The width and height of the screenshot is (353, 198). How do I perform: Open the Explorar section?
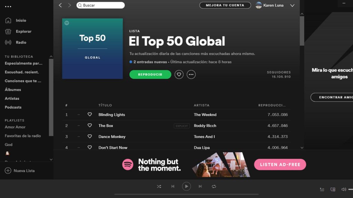(24, 31)
